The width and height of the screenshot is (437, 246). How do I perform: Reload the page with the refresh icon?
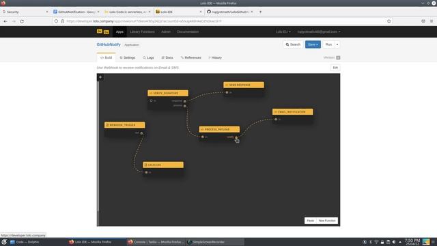[x=22, y=21]
